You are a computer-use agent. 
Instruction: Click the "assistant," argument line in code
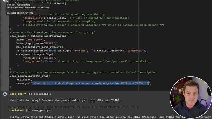click(24, 80)
